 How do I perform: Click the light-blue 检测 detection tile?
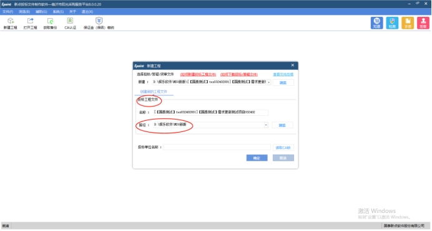392,23
